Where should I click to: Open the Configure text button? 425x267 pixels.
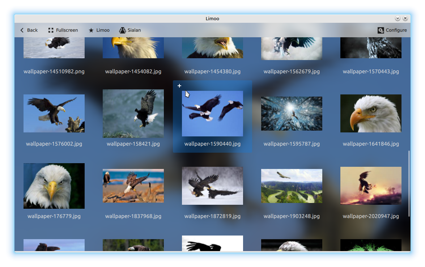pyautogui.click(x=396, y=30)
